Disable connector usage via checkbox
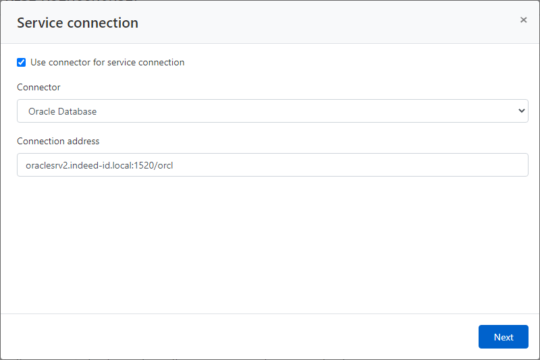Image resolution: width=540 pixels, height=360 pixels. [22, 62]
